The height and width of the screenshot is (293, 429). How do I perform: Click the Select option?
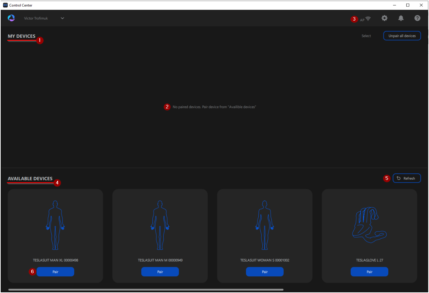[366, 36]
